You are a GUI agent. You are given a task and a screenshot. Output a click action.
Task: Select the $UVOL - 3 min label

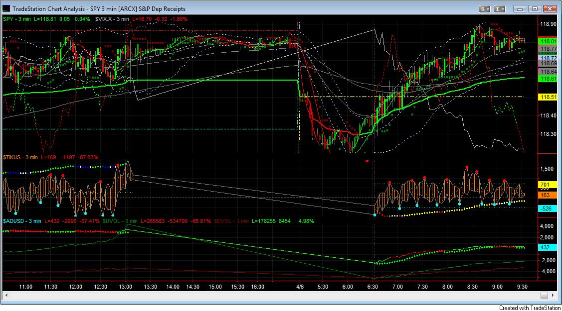pyautogui.click(x=120, y=221)
